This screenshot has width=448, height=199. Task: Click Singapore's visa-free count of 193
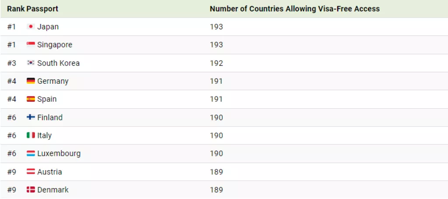(x=216, y=45)
